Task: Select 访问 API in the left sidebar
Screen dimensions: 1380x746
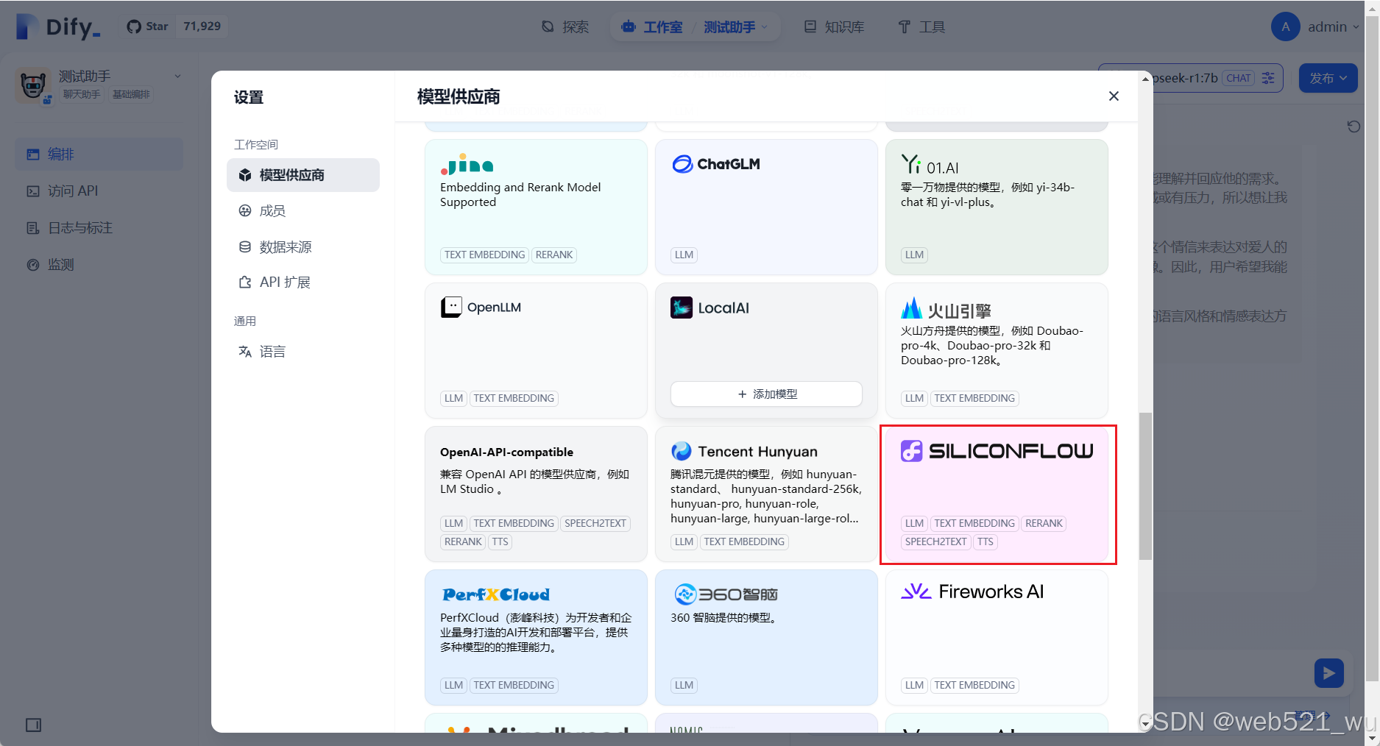Action: 99,191
